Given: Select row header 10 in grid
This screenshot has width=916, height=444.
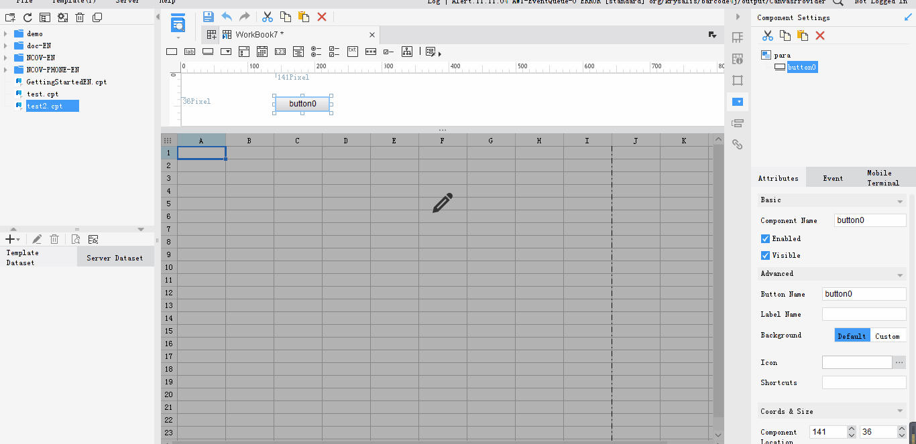Looking at the screenshot, I should (169, 267).
